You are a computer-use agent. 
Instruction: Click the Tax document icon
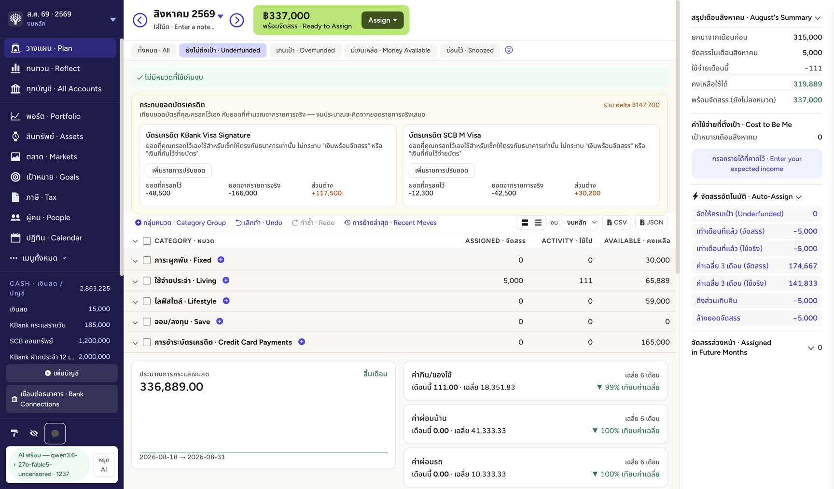(x=15, y=197)
